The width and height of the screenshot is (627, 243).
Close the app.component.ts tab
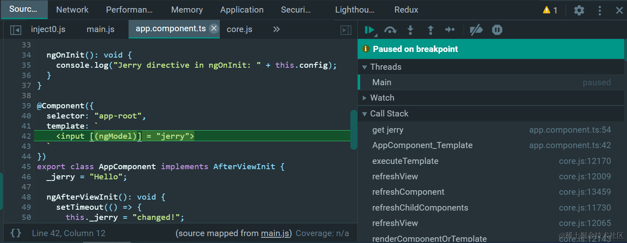point(214,28)
